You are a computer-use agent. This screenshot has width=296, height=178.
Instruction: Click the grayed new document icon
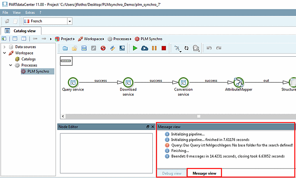[15, 21]
